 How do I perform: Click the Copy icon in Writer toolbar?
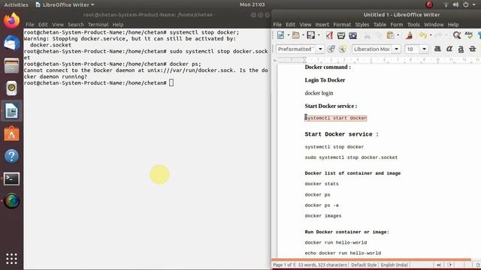tap(379, 35)
